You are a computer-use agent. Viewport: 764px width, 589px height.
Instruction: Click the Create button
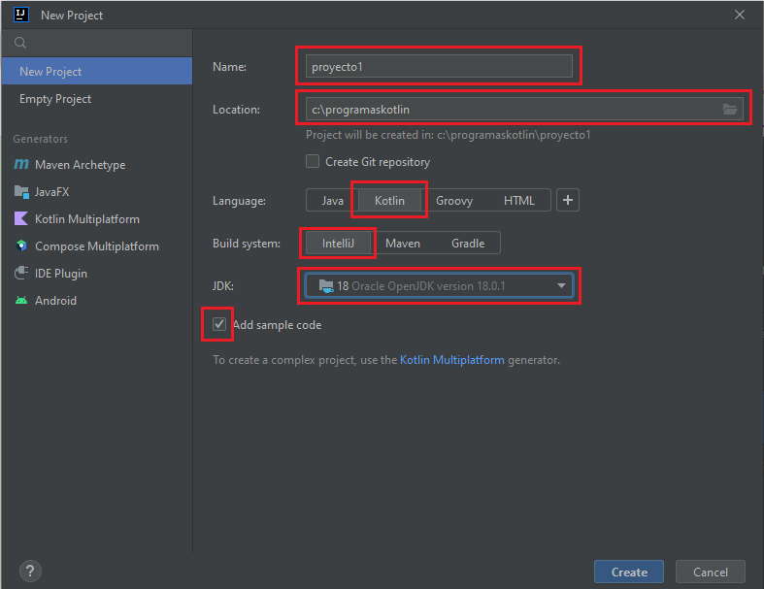pos(628,572)
